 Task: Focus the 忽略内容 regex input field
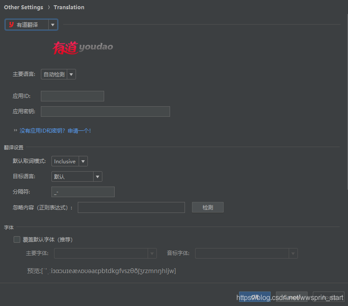tap(131, 207)
